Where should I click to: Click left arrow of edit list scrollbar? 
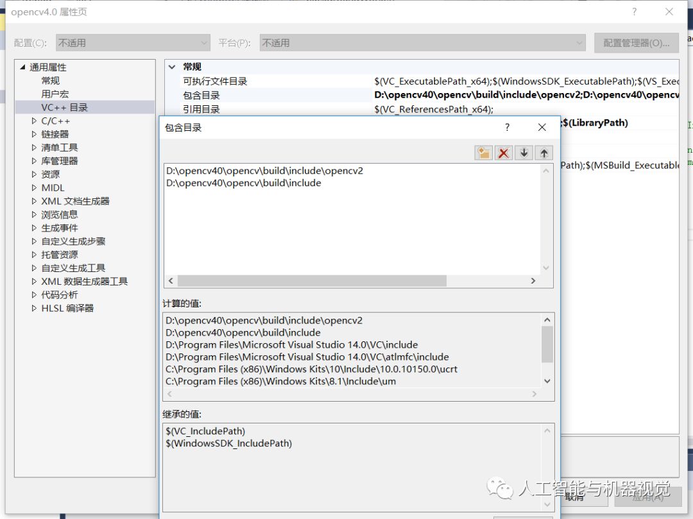tap(171, 281)
